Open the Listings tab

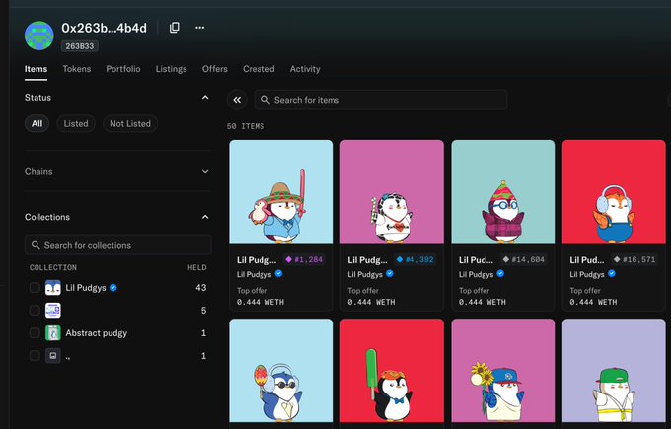[x=171, y=69]
